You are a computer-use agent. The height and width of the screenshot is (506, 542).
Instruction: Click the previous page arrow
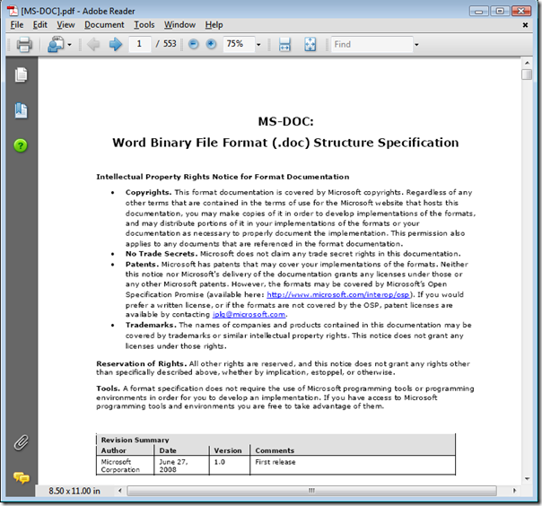93,45
